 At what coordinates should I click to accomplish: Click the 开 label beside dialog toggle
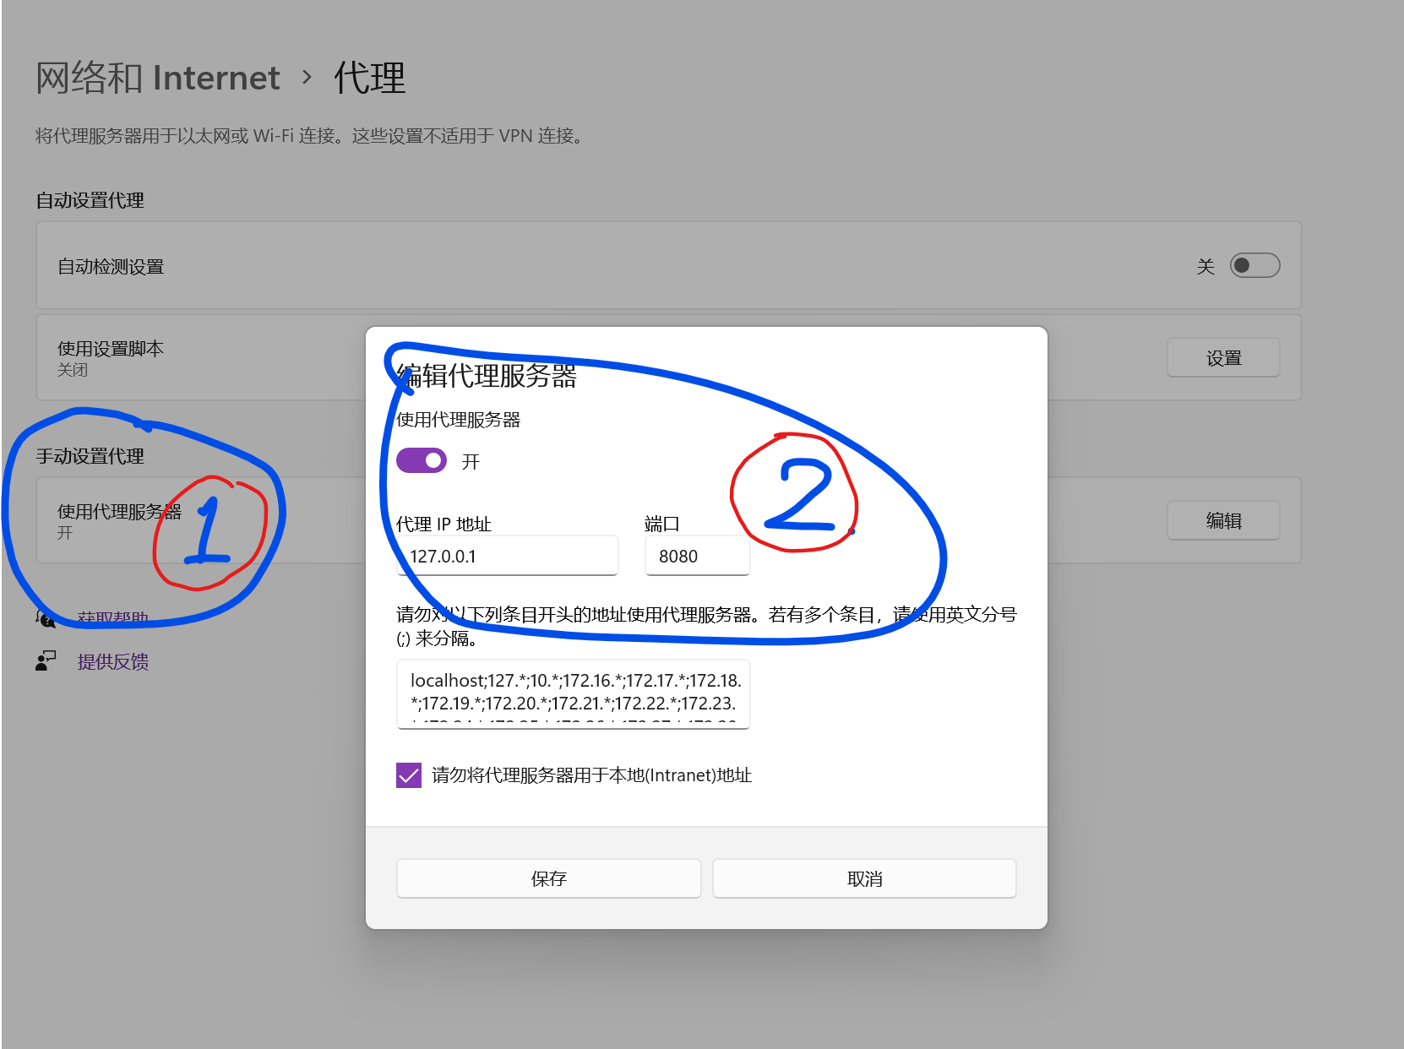click(471, 462)
